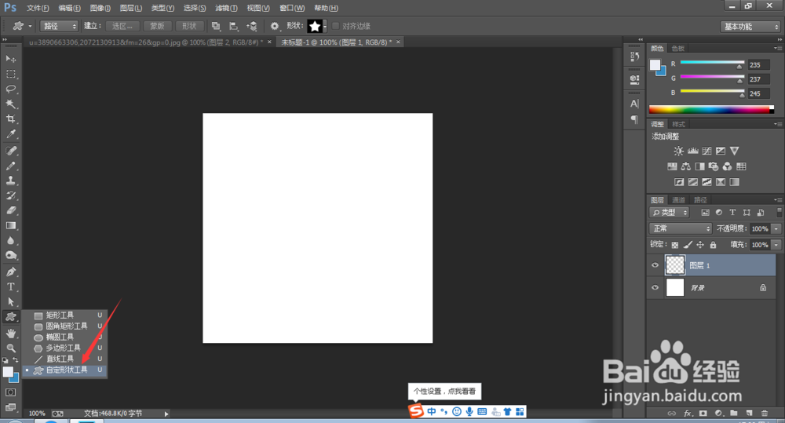
Task: Switch to the 通道 tab
Action: pos(678,200)
